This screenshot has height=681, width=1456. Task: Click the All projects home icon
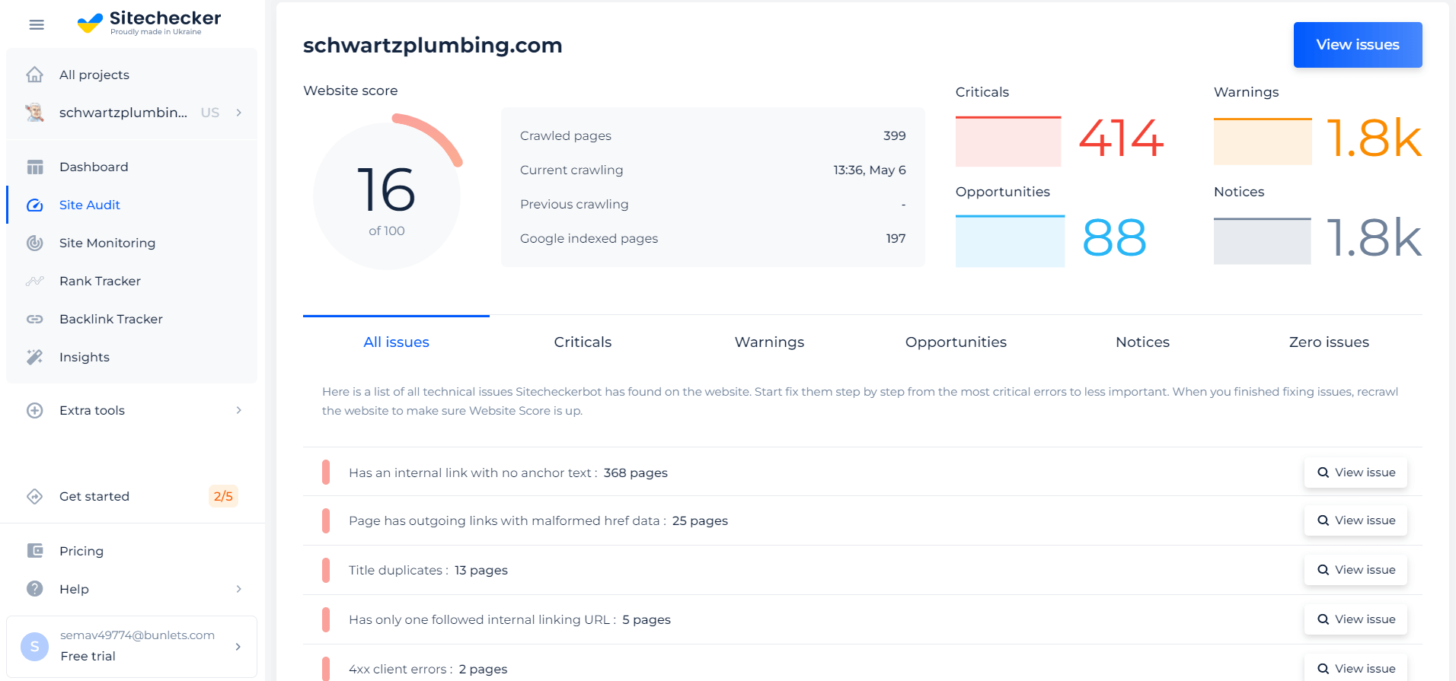[x=35, y=75]
